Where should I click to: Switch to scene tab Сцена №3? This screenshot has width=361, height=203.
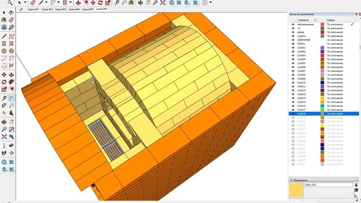pos(60,10)
